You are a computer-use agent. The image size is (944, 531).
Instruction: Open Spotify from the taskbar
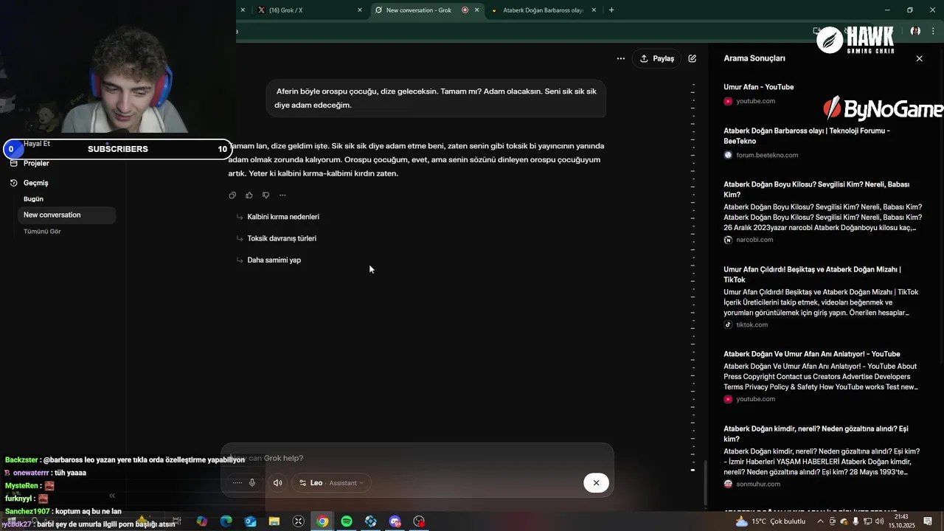pos(347,521)
